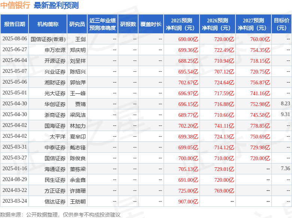
Task: Click researcher name 郑庆明
Action: tap(78, 50)
